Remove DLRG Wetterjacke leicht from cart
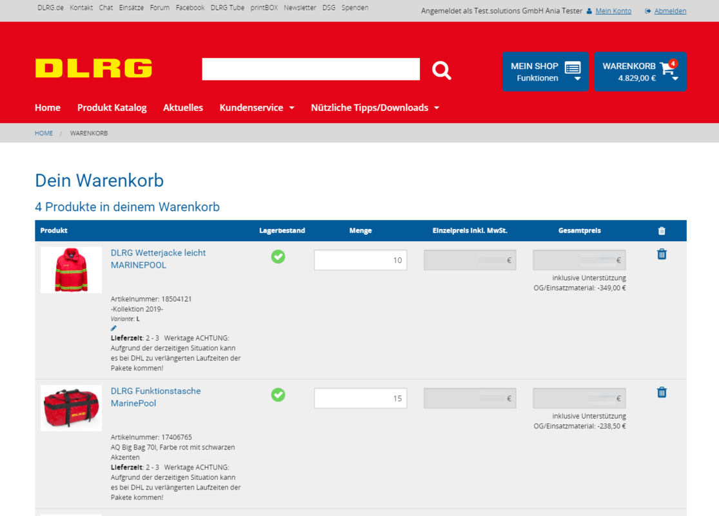 662,254
